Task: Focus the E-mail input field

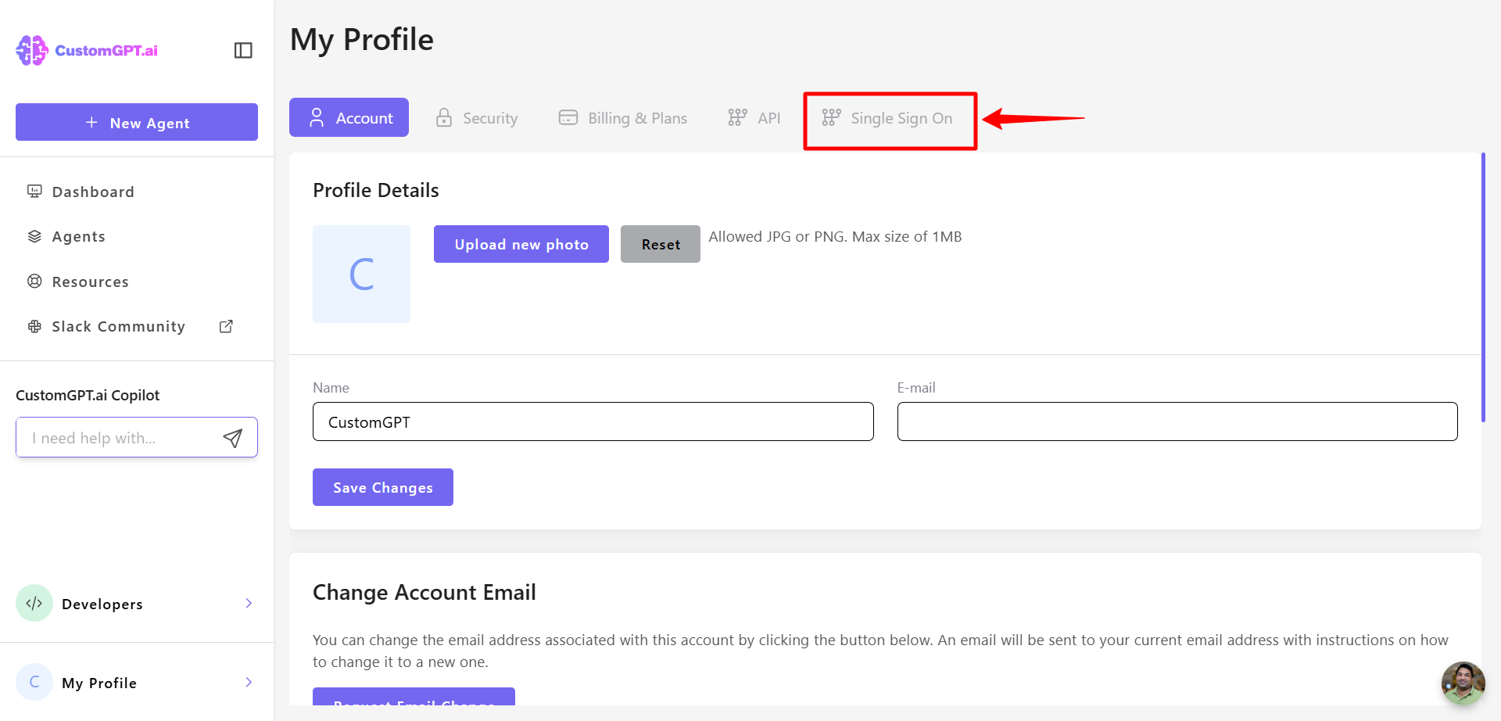Action: (1177, 421)
